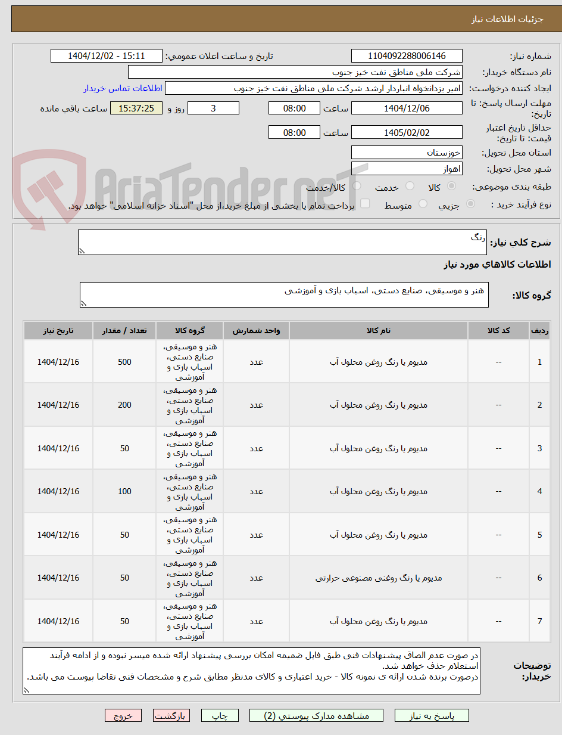Click the بازگشت back button
The height and width of the screenshot is (735, 562).
(x=171, y=716)
